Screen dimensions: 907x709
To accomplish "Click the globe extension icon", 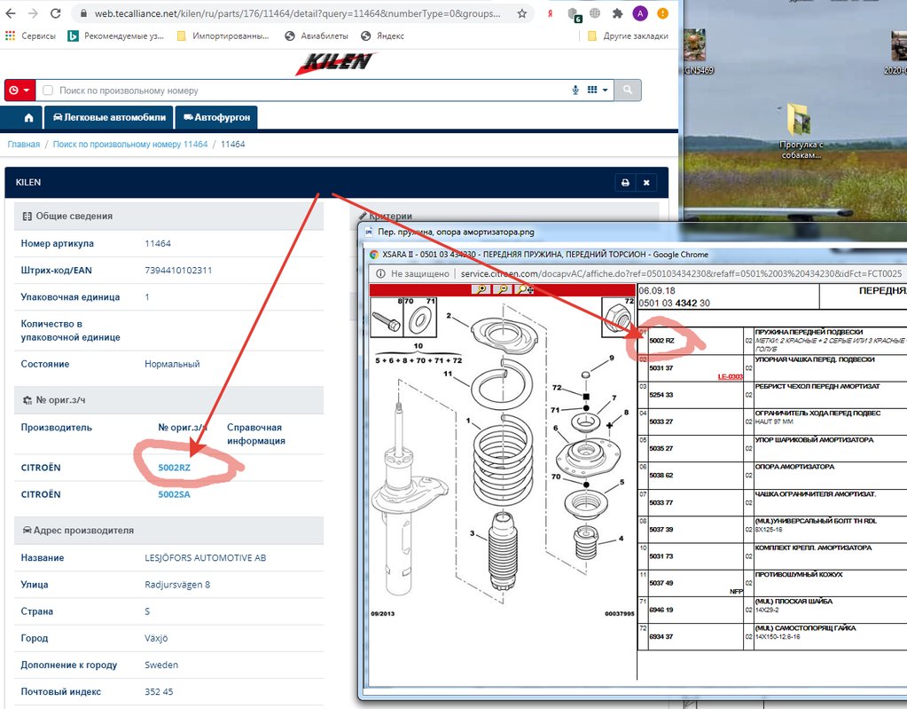I will tap(595, 13).
